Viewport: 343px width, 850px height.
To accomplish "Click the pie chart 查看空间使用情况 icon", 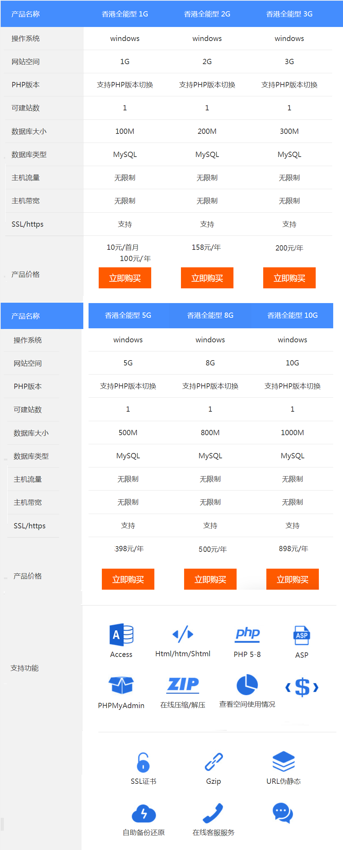I will [x=247, y=684].
